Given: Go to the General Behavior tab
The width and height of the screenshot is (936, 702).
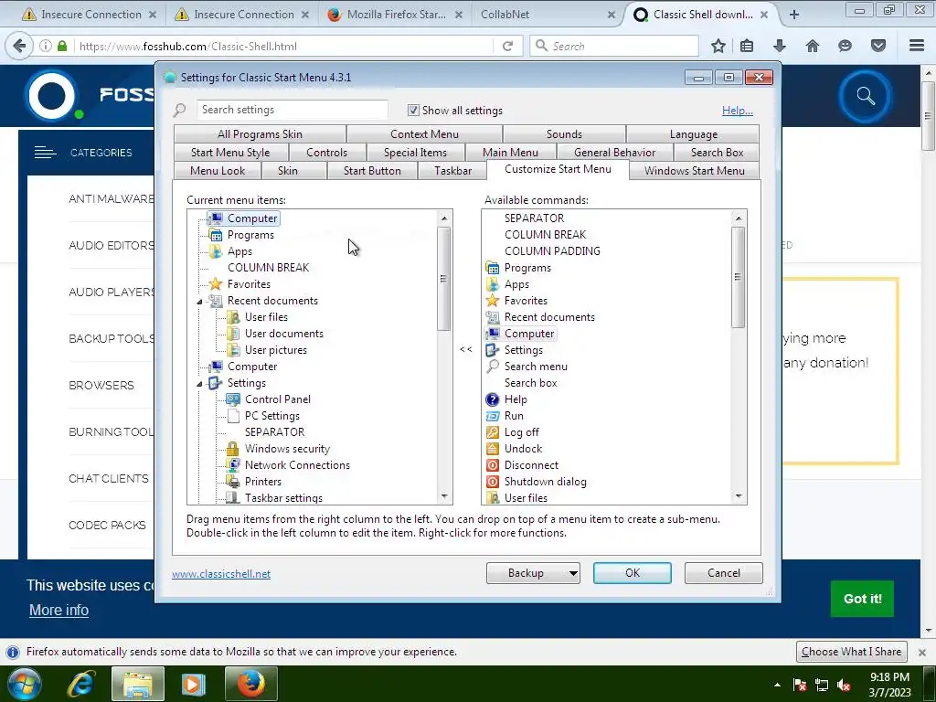Looking at the screenshot, I should (x=615, y=153).
